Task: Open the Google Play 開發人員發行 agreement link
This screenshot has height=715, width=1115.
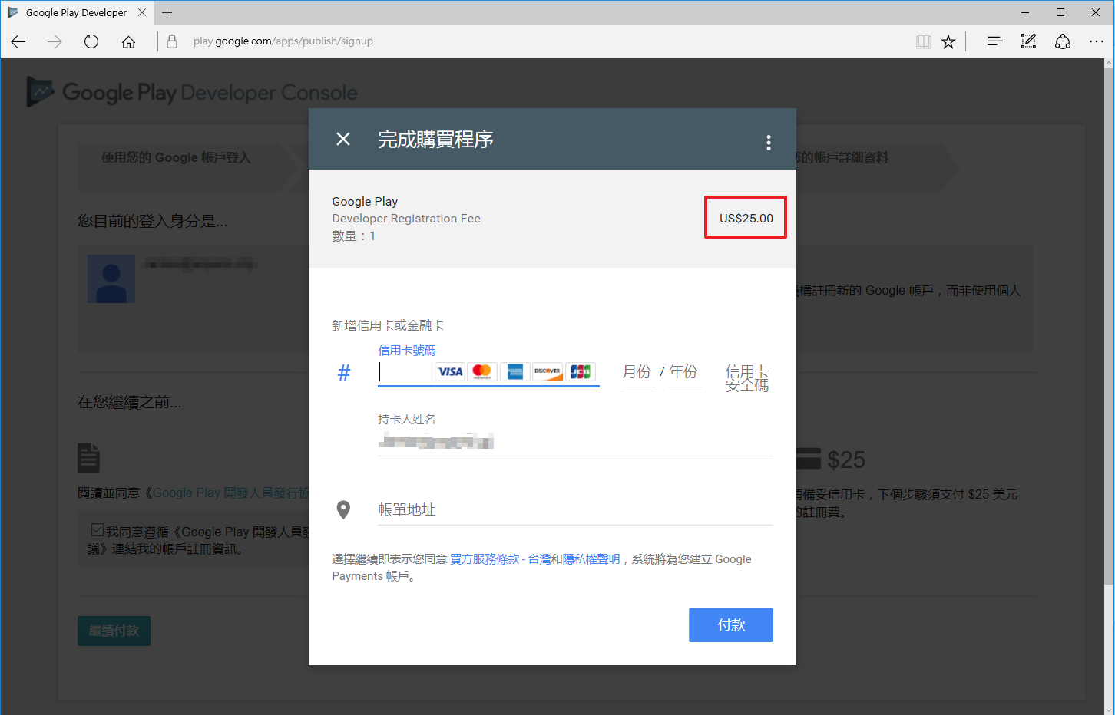Action: (230, 493)
